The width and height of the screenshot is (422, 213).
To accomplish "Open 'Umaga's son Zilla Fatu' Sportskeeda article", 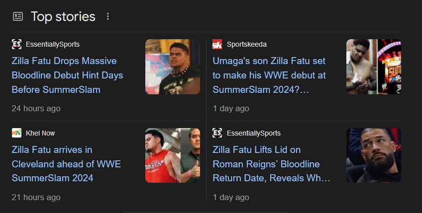I will (x=269, y=75).
